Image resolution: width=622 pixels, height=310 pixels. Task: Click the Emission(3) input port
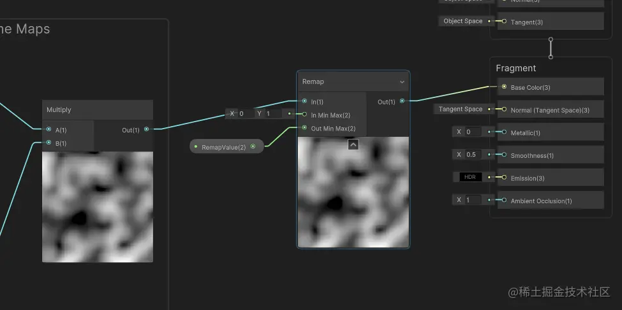pos(504,178)
